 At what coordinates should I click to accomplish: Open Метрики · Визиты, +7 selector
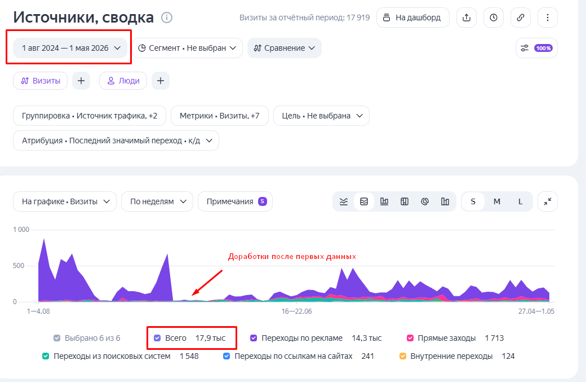tap(219, 116)
